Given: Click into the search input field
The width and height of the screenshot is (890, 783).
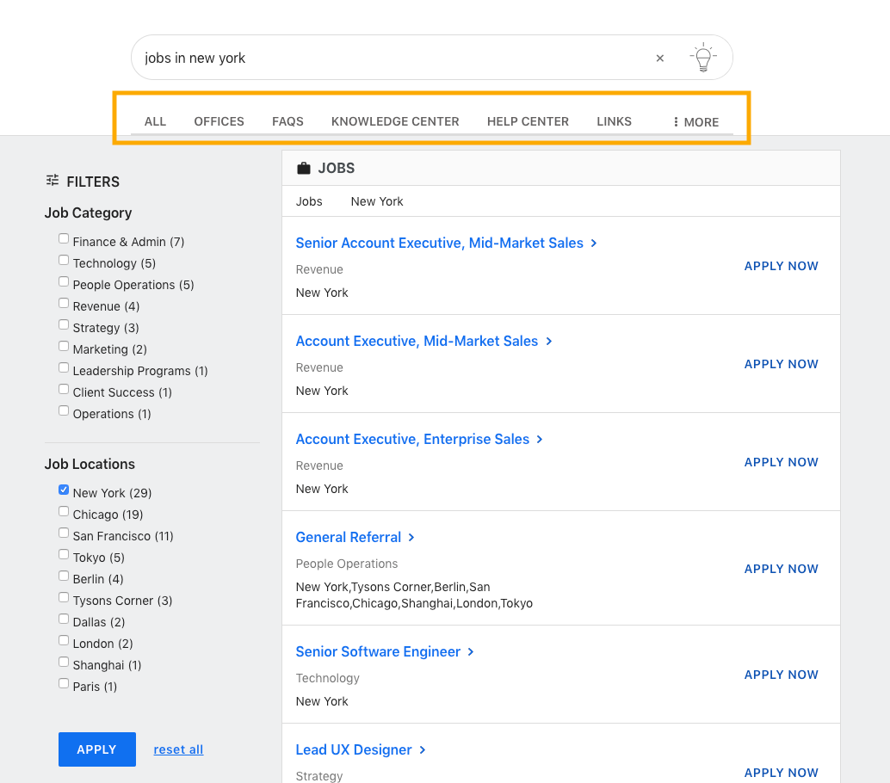Looking at the screenshot, I should pos(392,58).
